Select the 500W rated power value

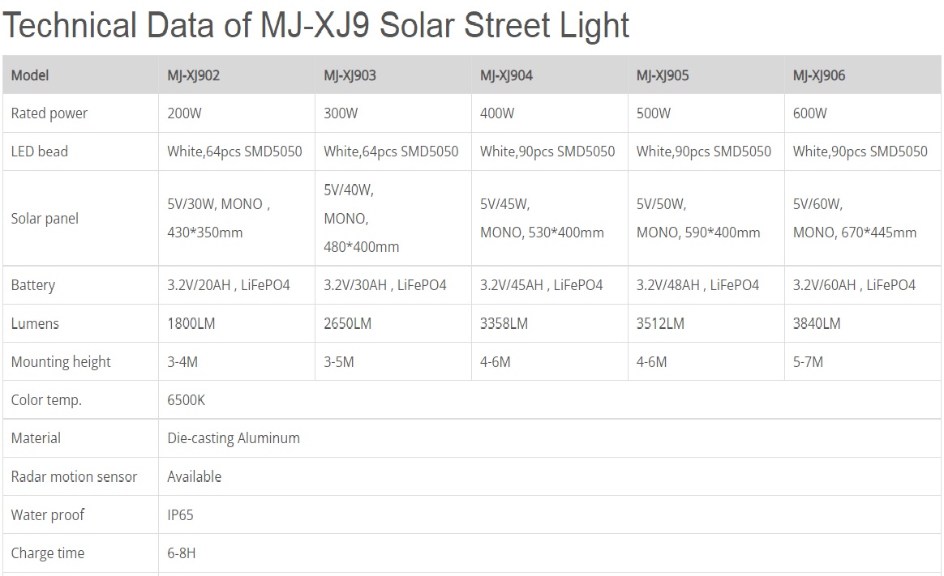(654, 113)
